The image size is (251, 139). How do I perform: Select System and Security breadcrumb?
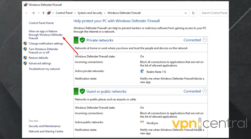(x=90, y=13)
